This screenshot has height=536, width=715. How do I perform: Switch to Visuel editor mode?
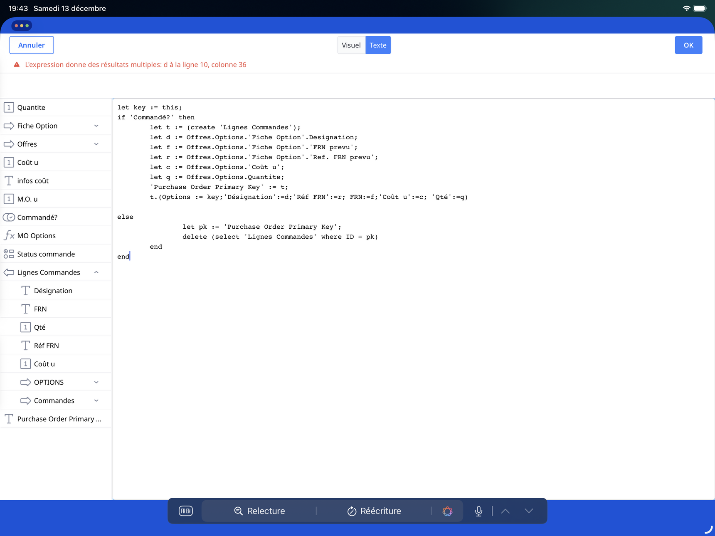[x=351, y=45]
